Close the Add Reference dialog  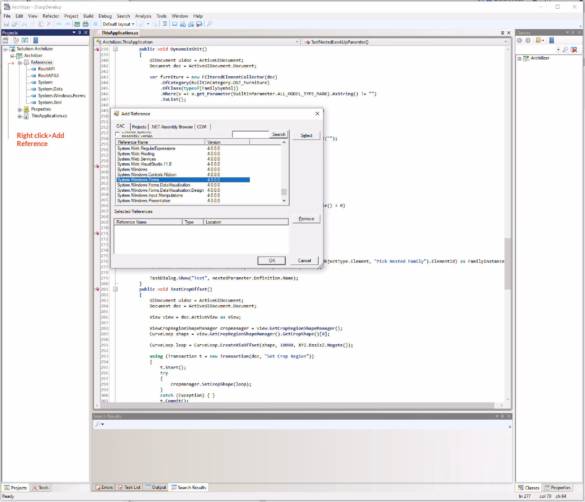317,114
